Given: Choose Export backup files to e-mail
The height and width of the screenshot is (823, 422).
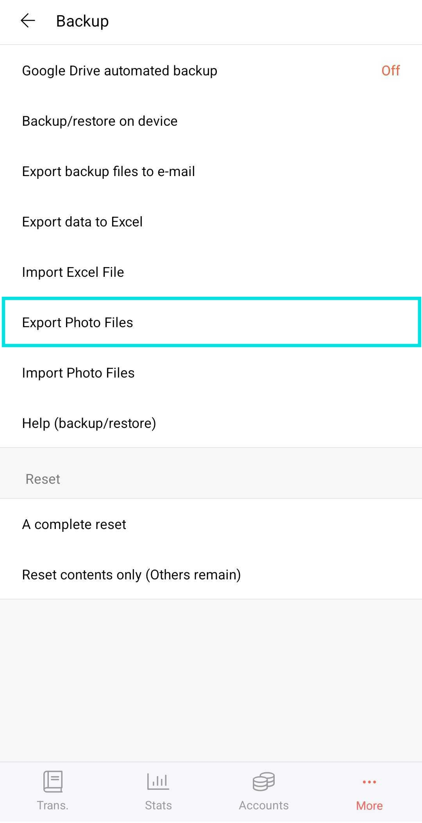Looking at the screenshot, I should click(211, 171).
